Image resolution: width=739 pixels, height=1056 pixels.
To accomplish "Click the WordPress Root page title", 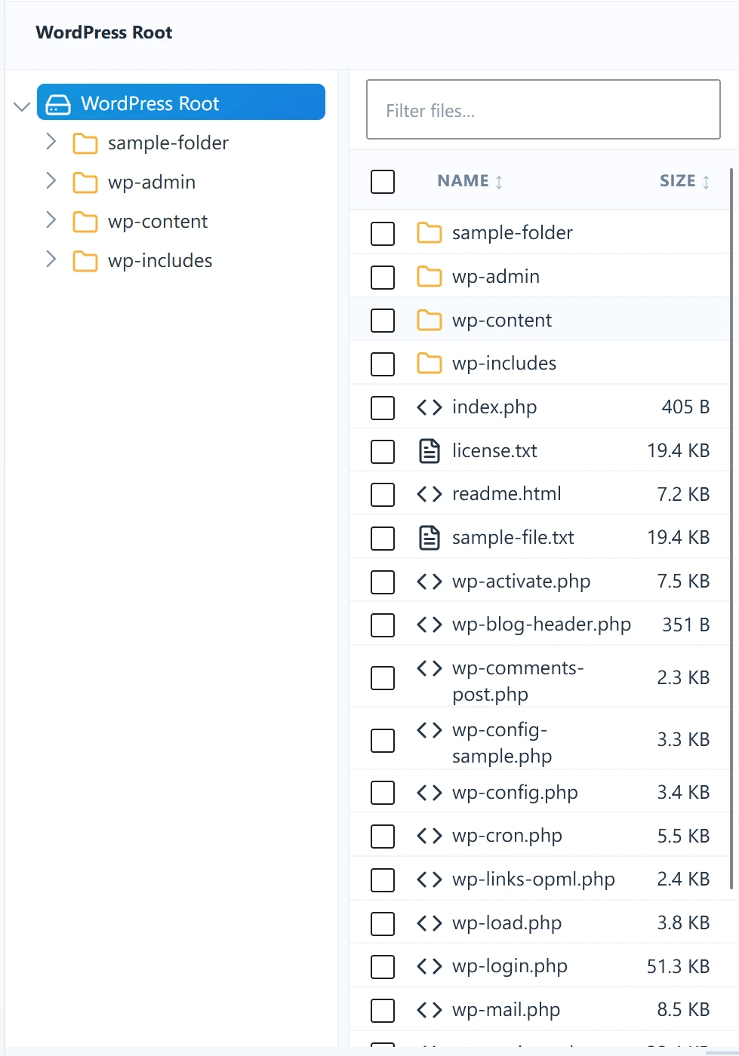I will pos(104,32).
